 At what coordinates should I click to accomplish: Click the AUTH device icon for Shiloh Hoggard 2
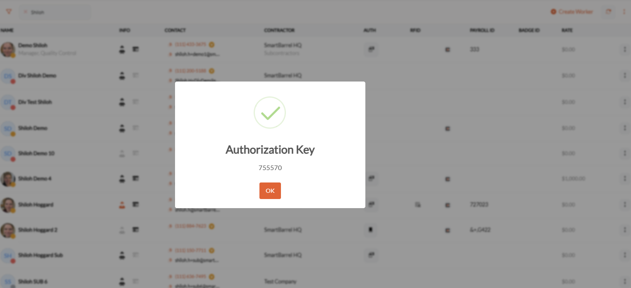tap(371, 230)
